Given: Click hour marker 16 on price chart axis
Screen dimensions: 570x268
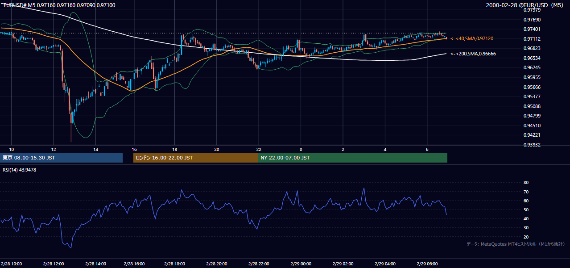Looking at the screenshot, I should coord(134,149).
